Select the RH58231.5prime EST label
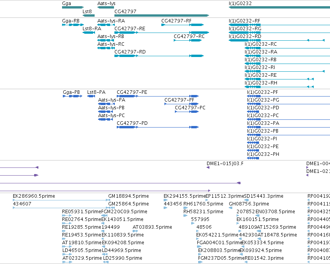This screenshot has width=330, height=264. tap(203, 212)
